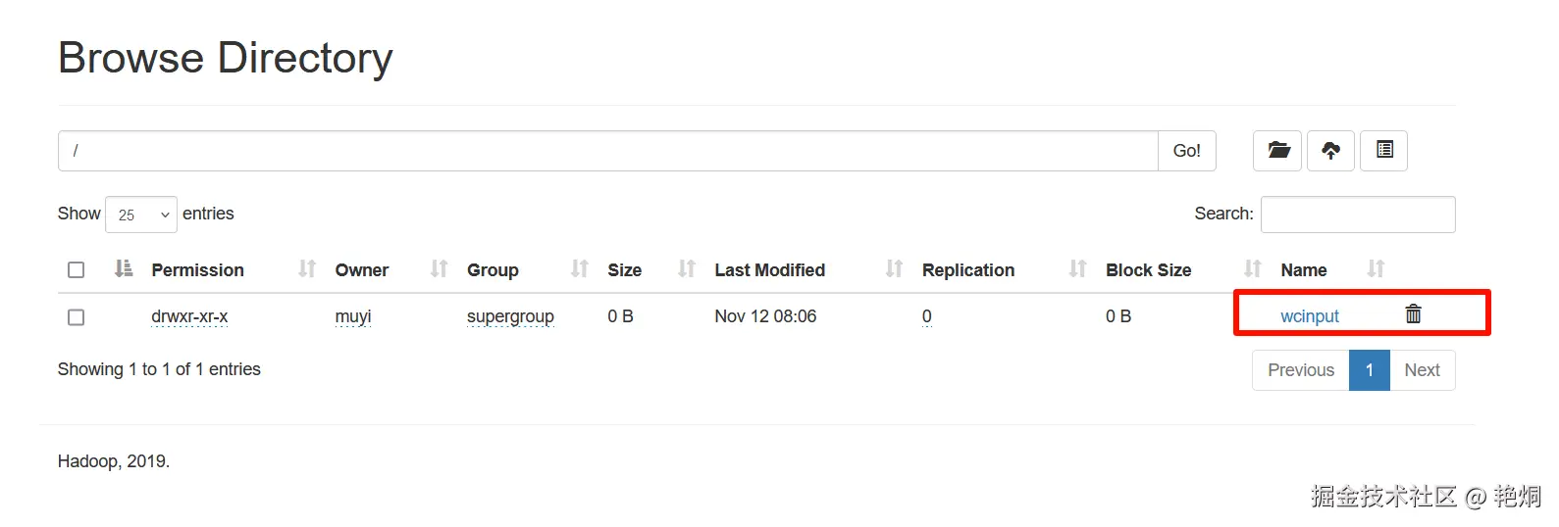Open the wcinput directory link
The height and width of the screenshot is (527, 1559).
pos(1309,316)
